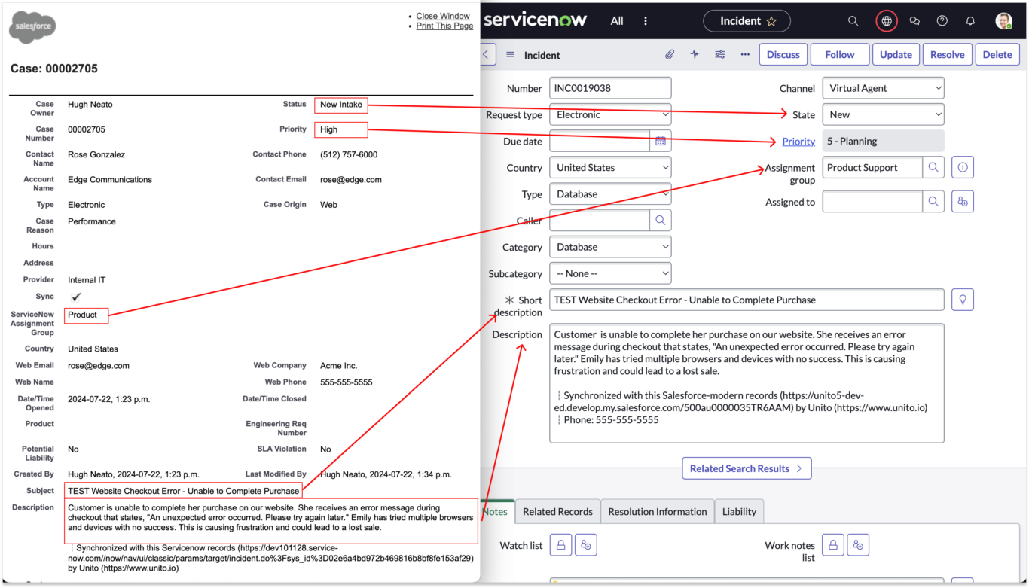This screenshot has height=588, width=1029.
Task: Preview Assignment group record info icon
Action: 963,167
